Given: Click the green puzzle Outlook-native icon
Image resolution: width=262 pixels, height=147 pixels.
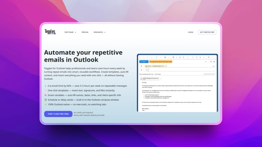Looking at the screenshot, I should (45, 104).
